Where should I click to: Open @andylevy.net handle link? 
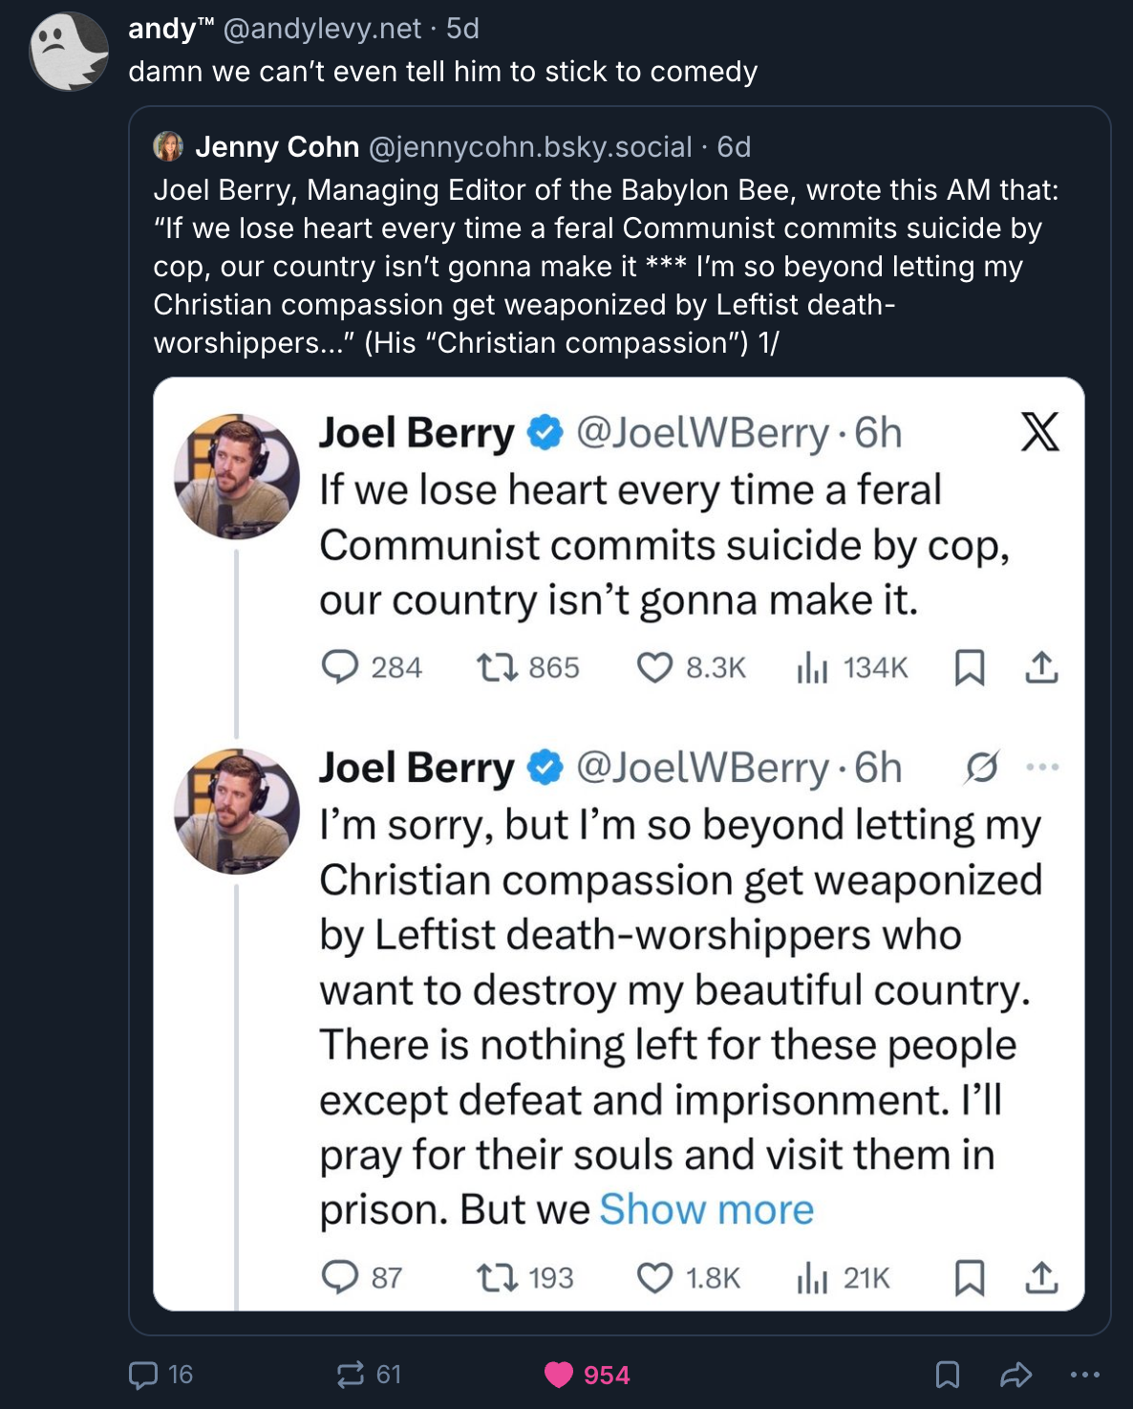point(322,29)
